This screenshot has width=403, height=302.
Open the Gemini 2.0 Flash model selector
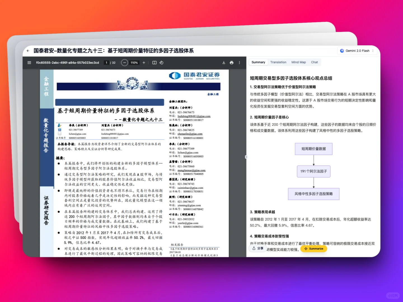click(357, 51)
